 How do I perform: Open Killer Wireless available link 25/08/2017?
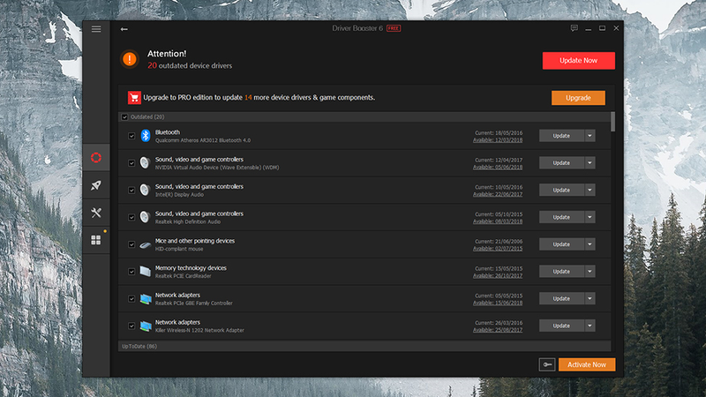(498, 330)
